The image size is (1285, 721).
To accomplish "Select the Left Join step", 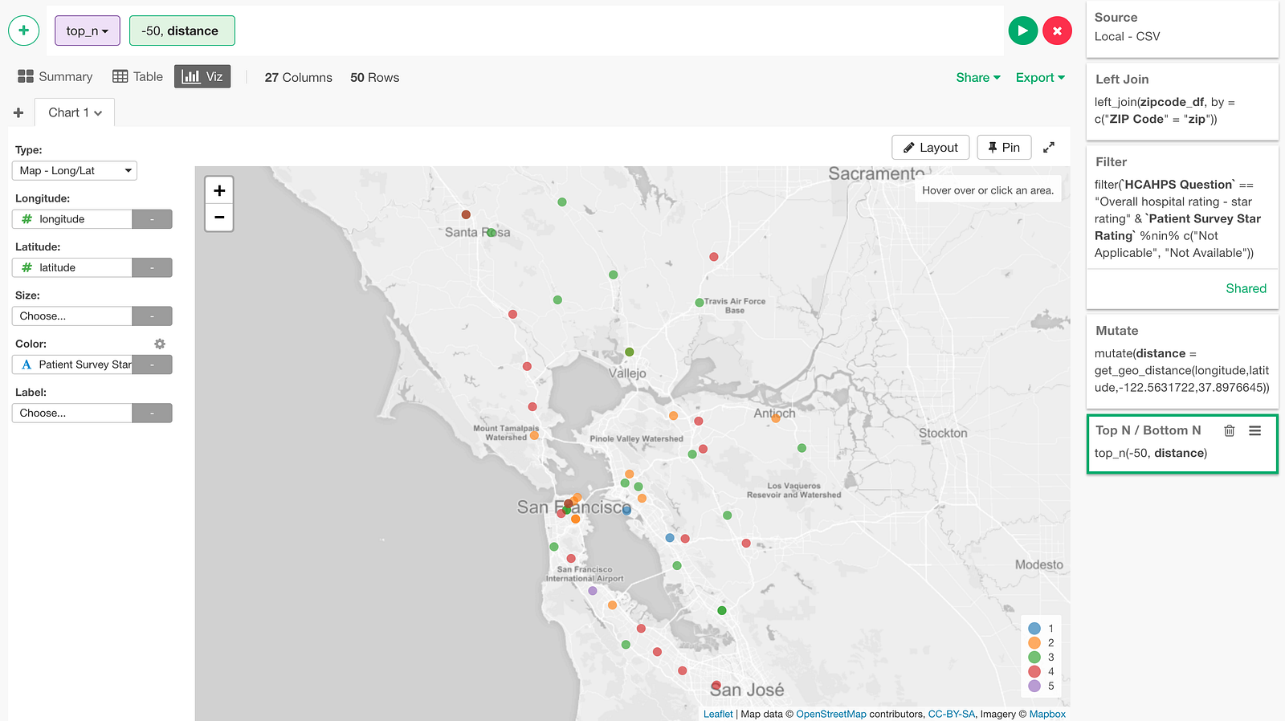I will 1182,100.
